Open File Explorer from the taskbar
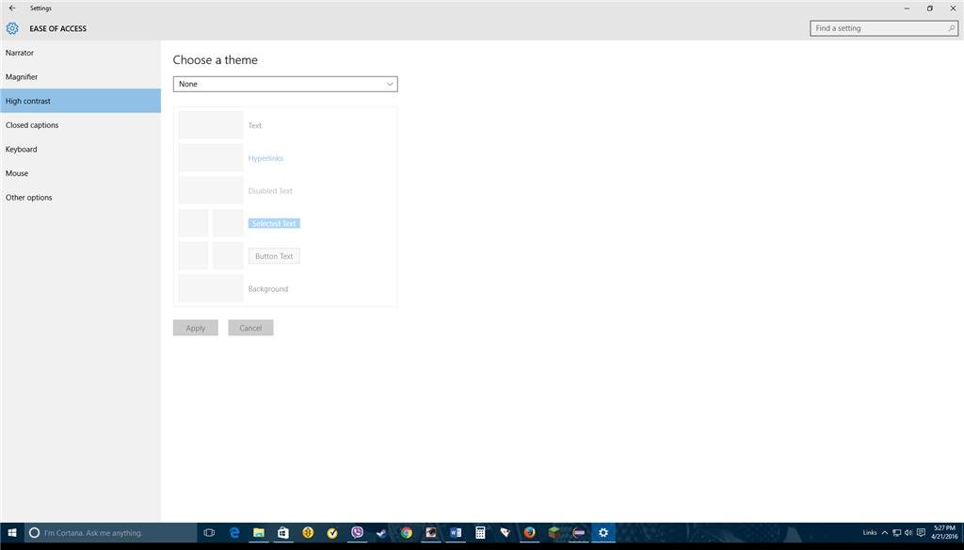The width and height of the screenshot is (964, 550). 259,533
